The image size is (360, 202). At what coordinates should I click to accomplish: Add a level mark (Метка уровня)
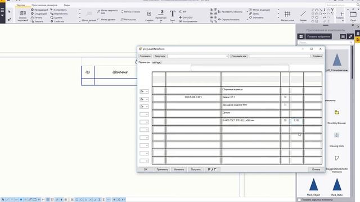(x=106, y=20)
